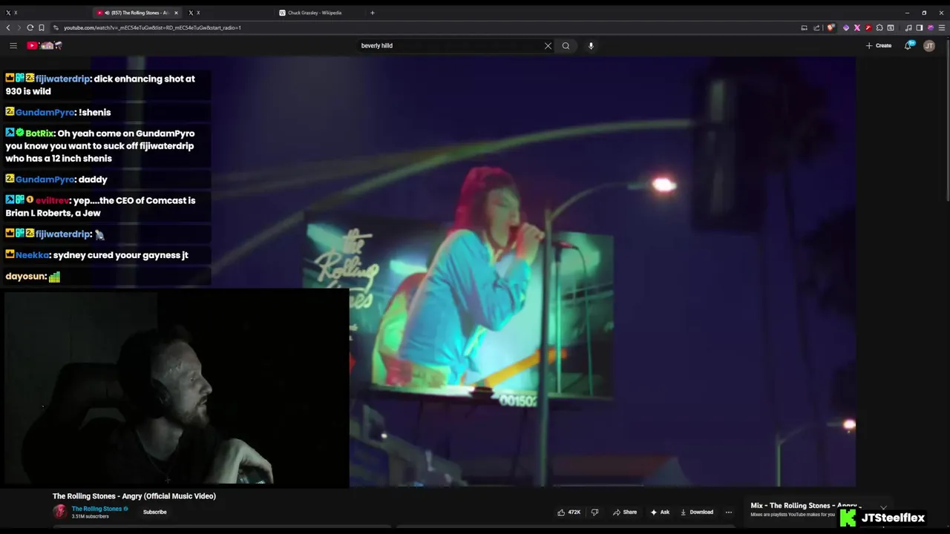This screenshot has width=950, height=534.
Task: Click the Create button
Action: (x=879, y=45)
